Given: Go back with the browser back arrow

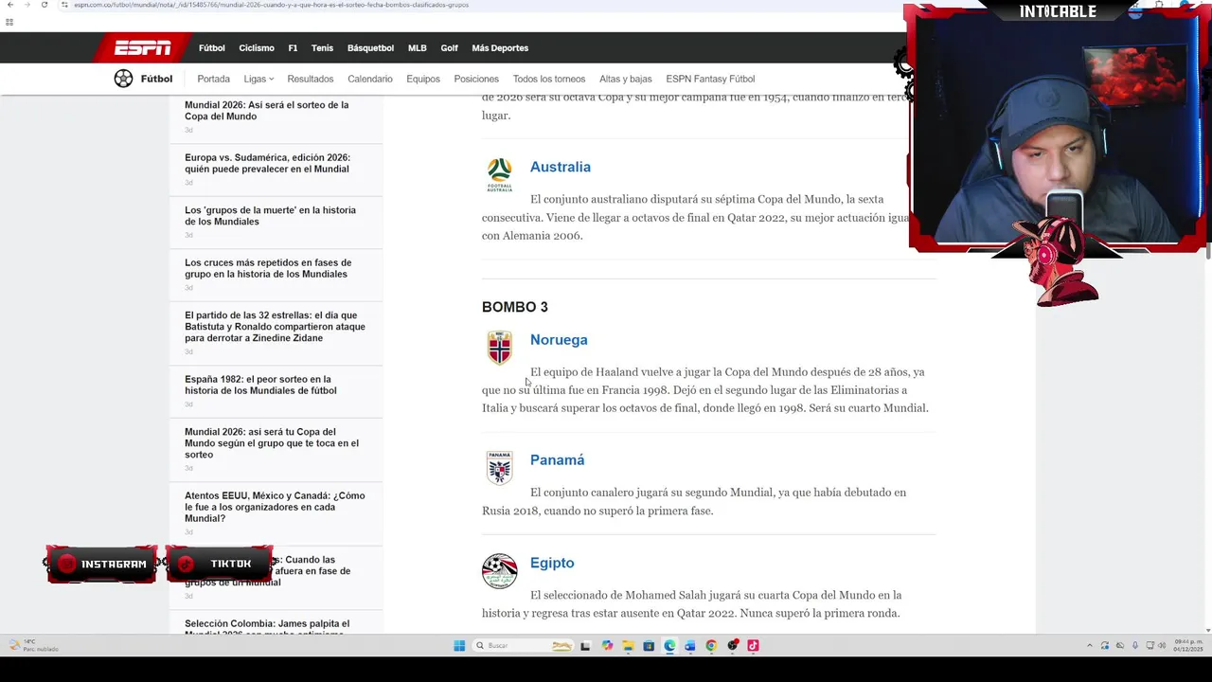Looking at the screenshot, I should pyautogui.click(x=9, y=5).
